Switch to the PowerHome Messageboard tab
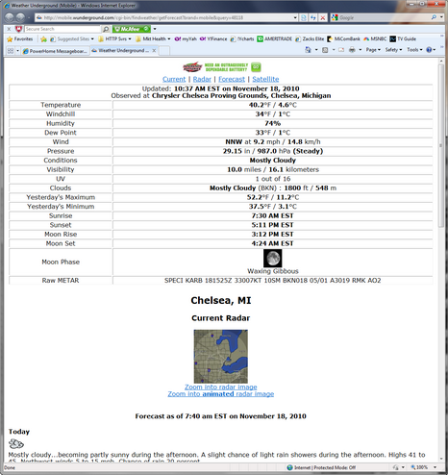Viewport: 448px width, 475px height. pos(55,51)
